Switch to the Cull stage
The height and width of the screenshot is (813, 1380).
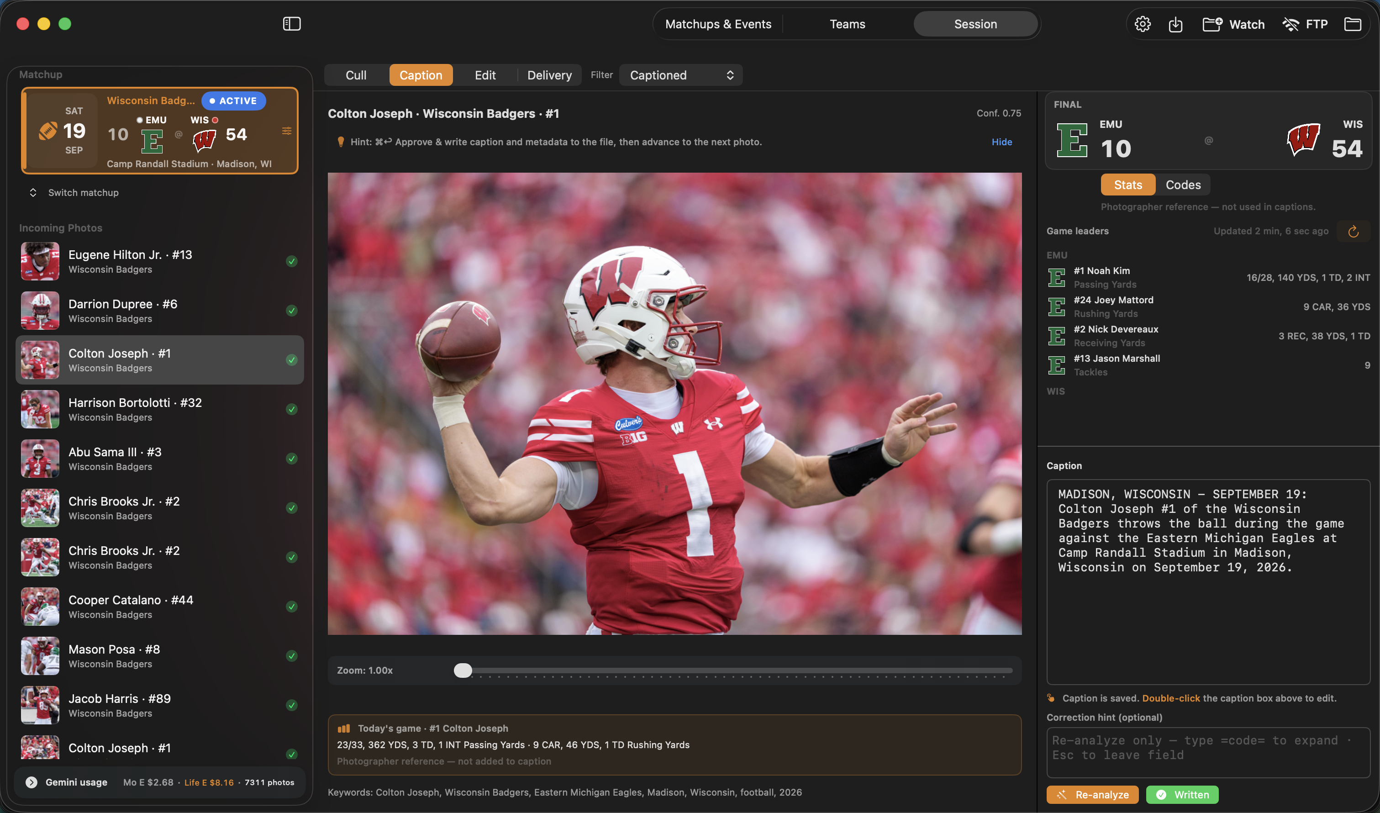click(x=356, y=75)
